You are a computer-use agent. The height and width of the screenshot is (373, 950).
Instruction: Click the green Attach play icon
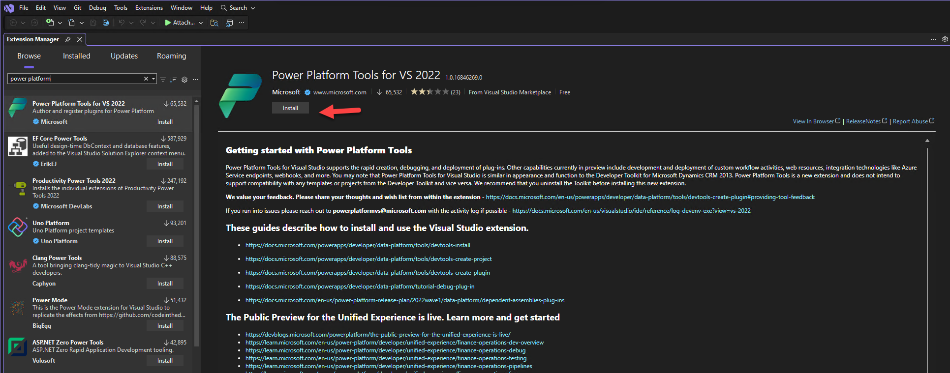(168, 23)
